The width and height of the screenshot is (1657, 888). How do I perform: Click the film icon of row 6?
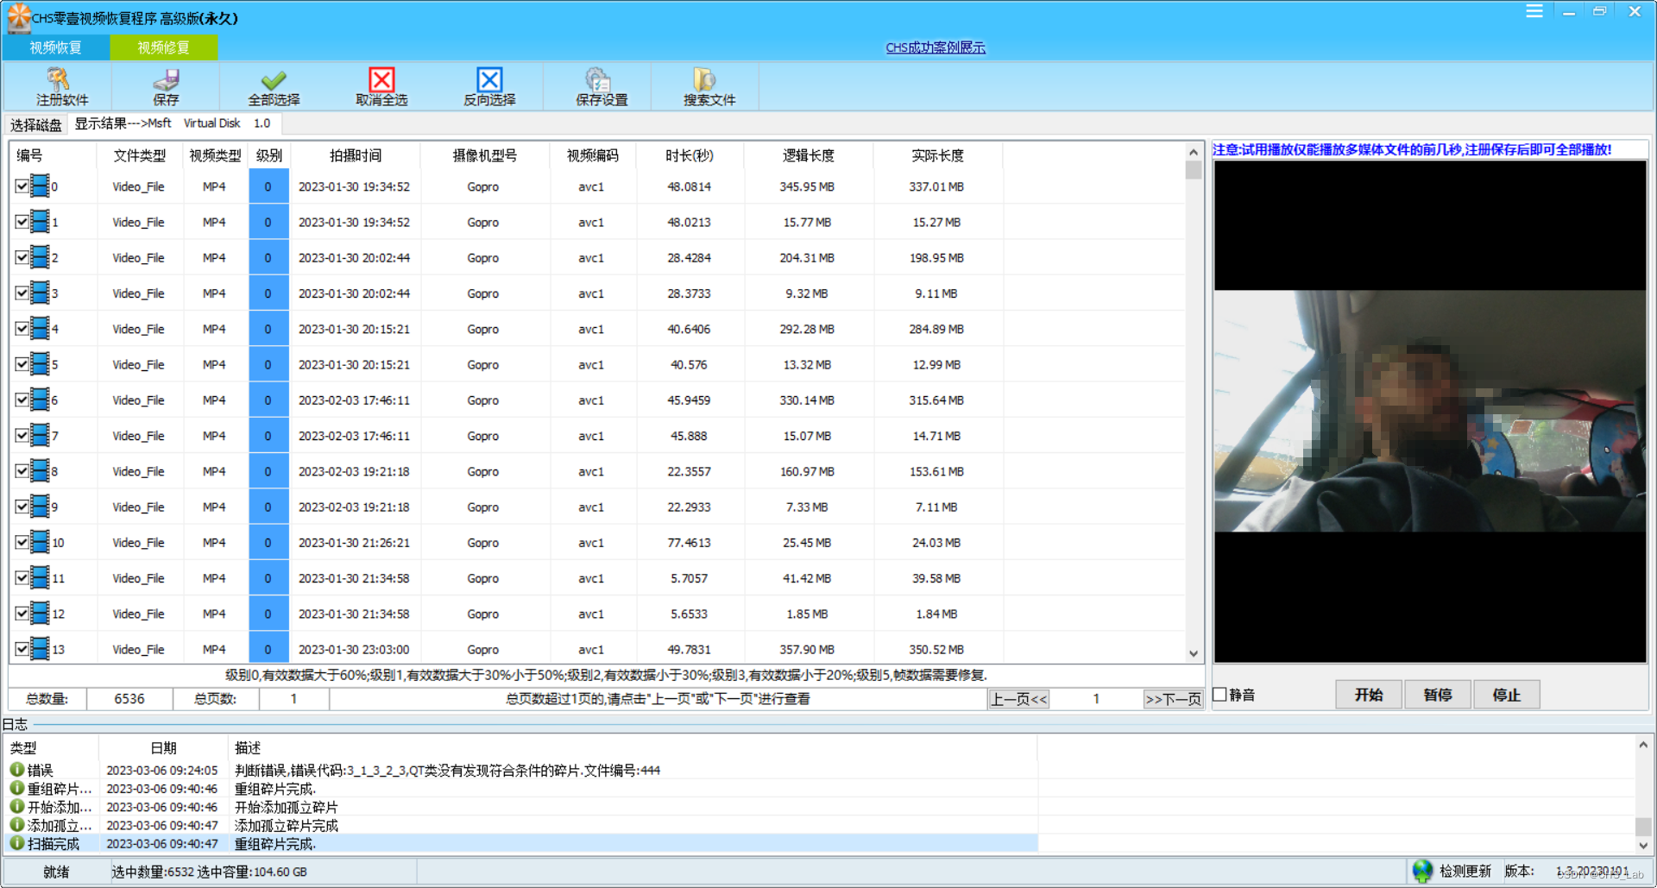click(39, 400)
